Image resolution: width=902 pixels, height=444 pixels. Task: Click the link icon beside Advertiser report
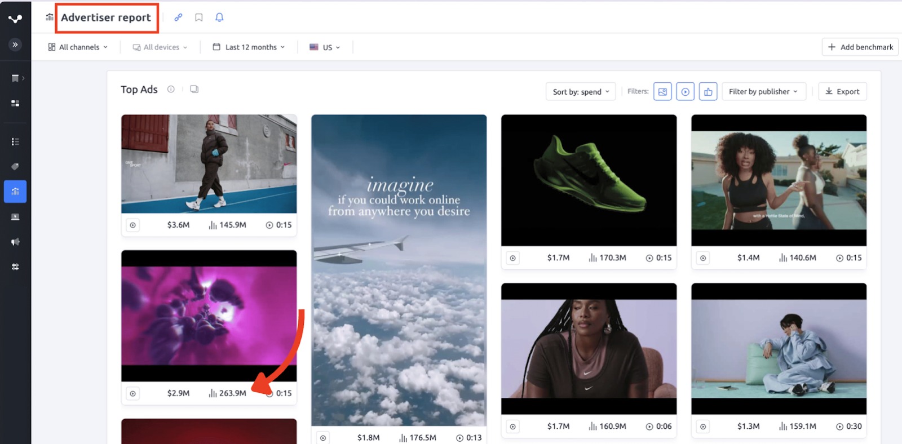[x=178, y=17]
